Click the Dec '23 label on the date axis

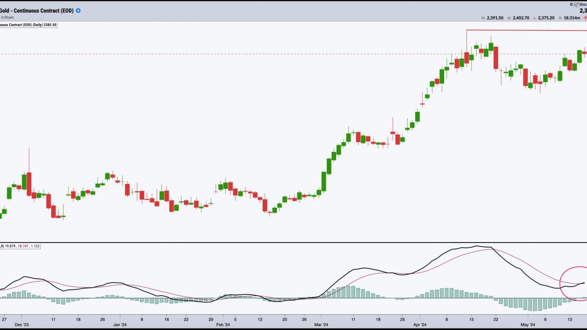(x=22, y=324)
